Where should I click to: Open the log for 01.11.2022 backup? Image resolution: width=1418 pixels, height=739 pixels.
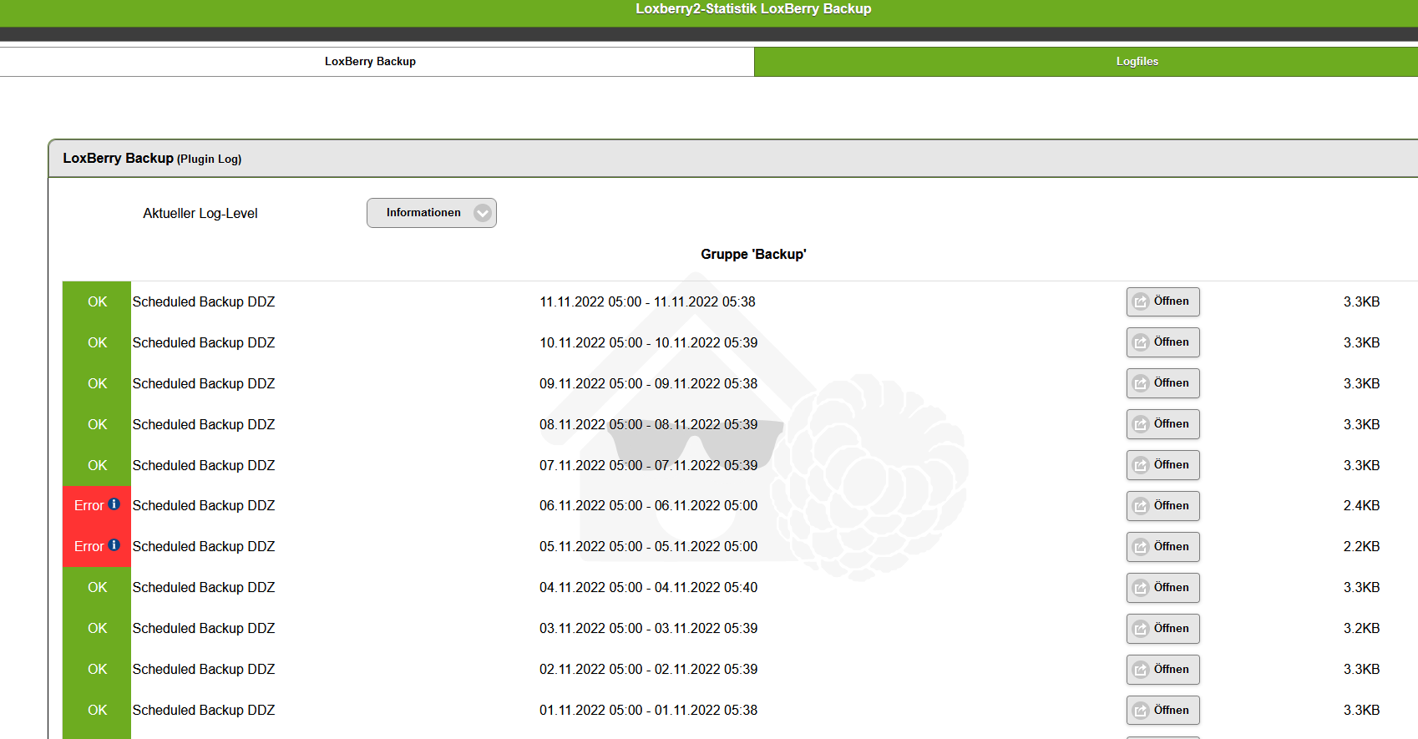point(1162,711)
